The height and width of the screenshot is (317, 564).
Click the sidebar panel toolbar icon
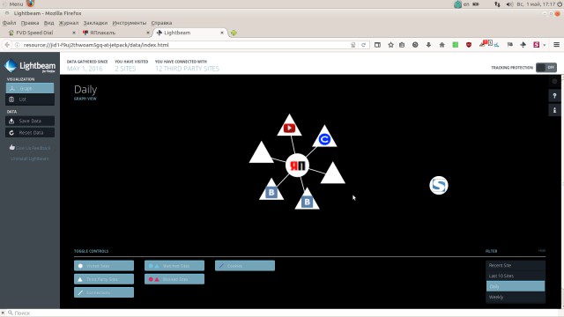(x=377, y=45)
